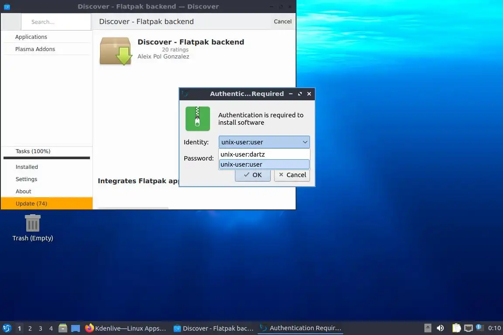
Task: Choose unix-user:user from identity list
Action: 264,164
